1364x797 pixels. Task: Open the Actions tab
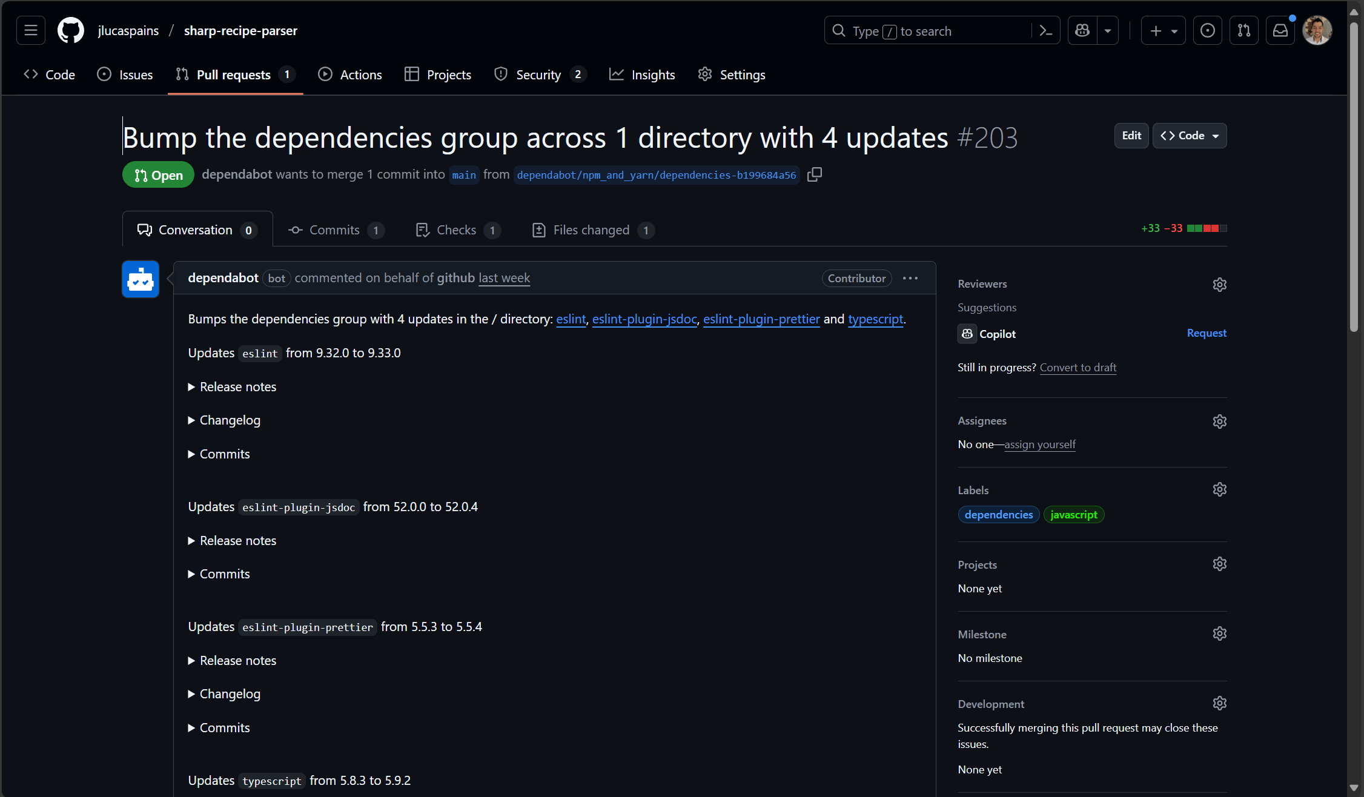[350, 74]
